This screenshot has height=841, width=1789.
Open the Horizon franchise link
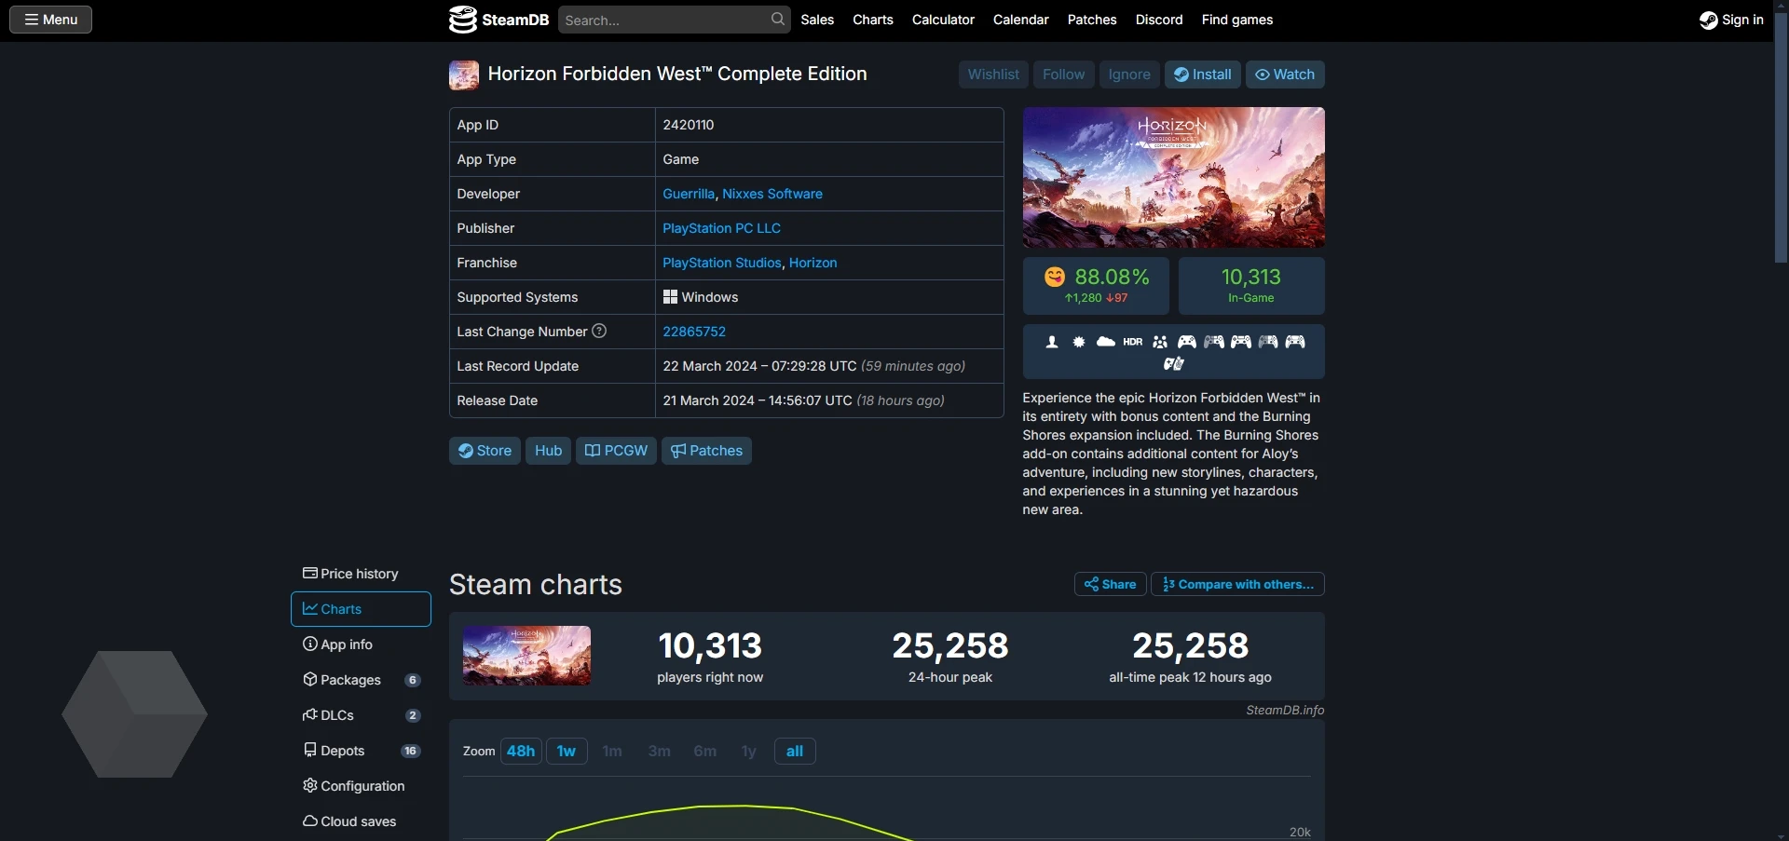(813, 263)
